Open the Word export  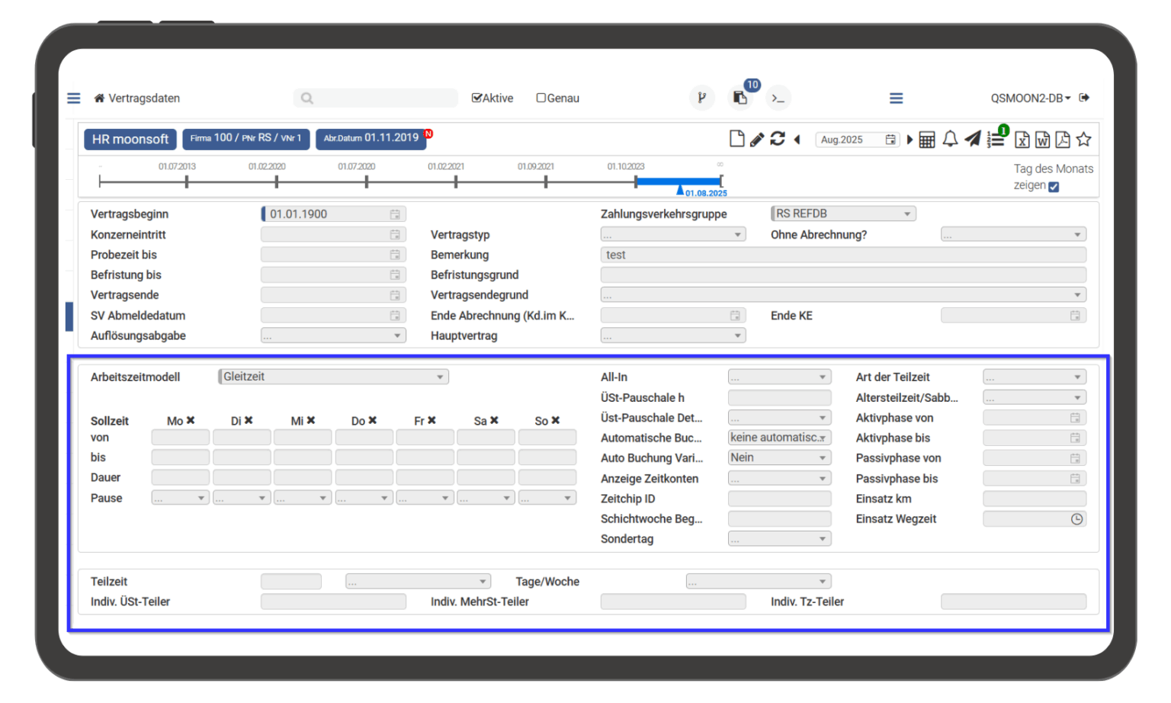click(1043, 140)
